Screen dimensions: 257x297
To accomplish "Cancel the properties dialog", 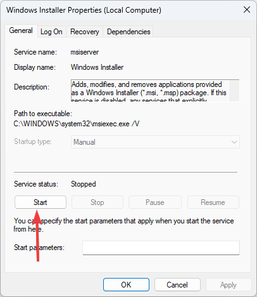I will click(177, 285).
